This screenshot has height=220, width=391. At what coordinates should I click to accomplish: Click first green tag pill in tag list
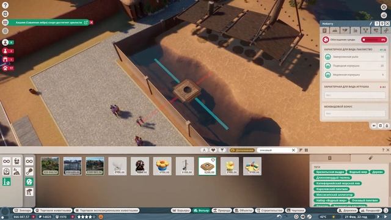click(330, 172)
